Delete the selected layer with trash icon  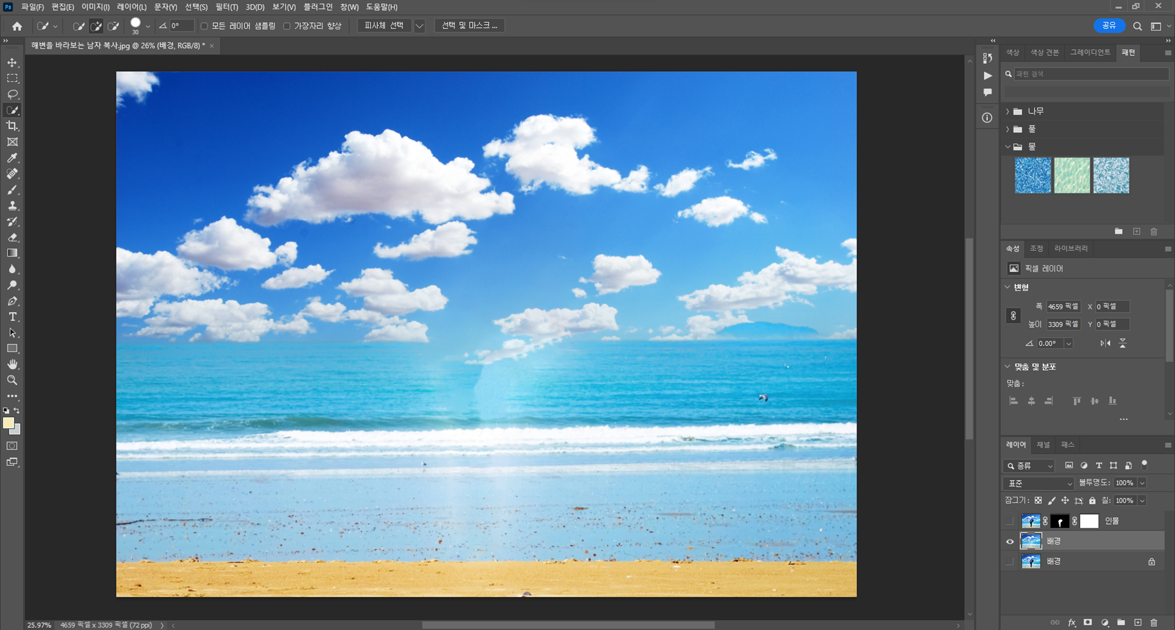click(1154, 622)
